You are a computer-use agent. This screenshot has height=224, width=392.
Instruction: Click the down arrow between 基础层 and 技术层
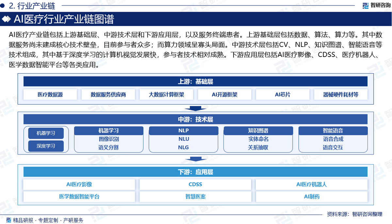coord(195,108)
